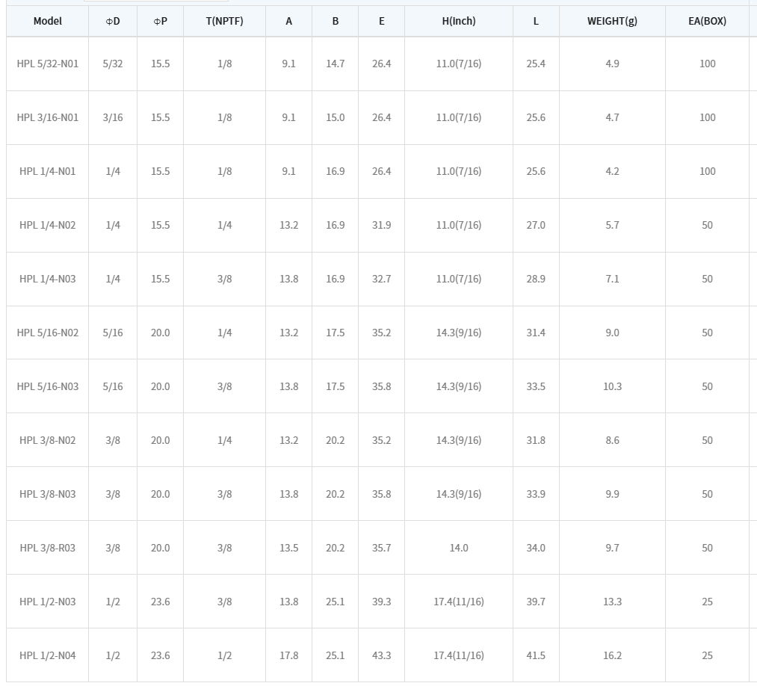Select the HPL 1/2-N03 model cell
The image size is (757, 686).
tap(48, 602)
